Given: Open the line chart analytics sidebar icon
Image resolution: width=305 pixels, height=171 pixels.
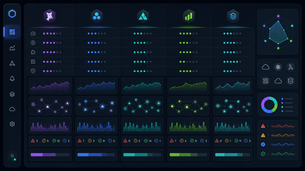Looking at the screenshot, I should 12,48.
